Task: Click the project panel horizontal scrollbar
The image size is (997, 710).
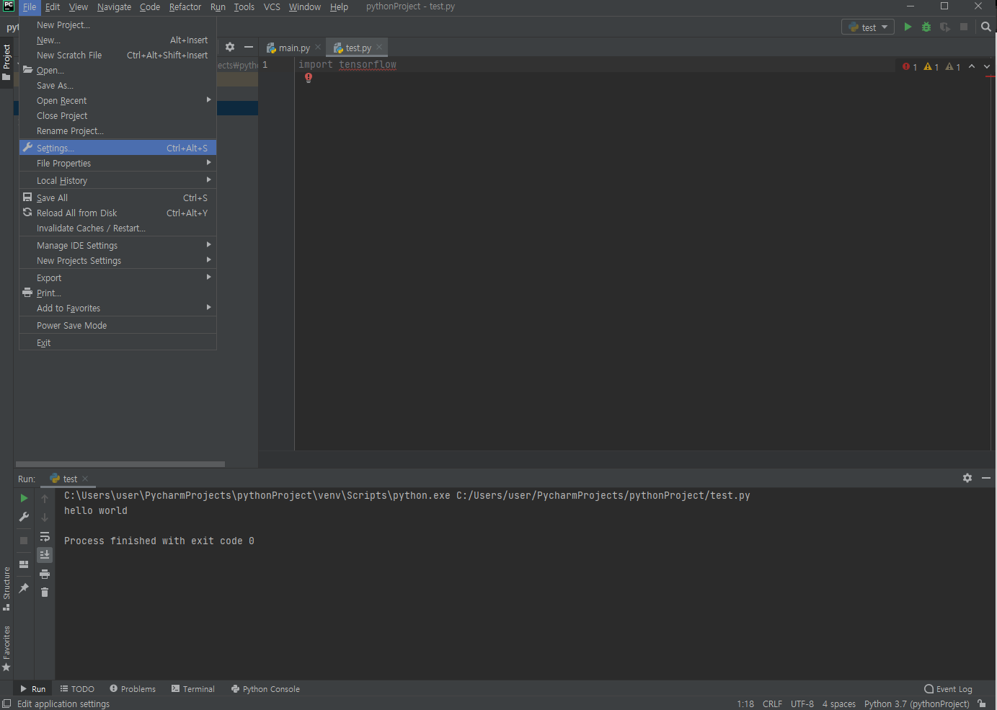Action: point(120,464)
